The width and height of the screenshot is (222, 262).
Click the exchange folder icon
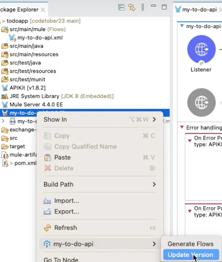pos(5,130)
